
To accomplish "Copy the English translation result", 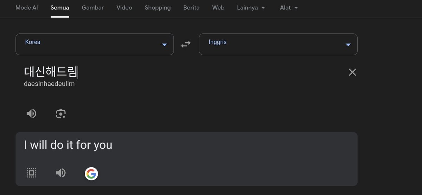I will (32, 173).
